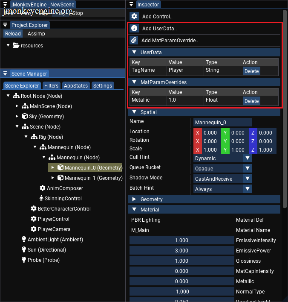The width and height of the screenshot is (288, 302).
Task: Select the Project Explorer tab
Action: pos(29,25)
